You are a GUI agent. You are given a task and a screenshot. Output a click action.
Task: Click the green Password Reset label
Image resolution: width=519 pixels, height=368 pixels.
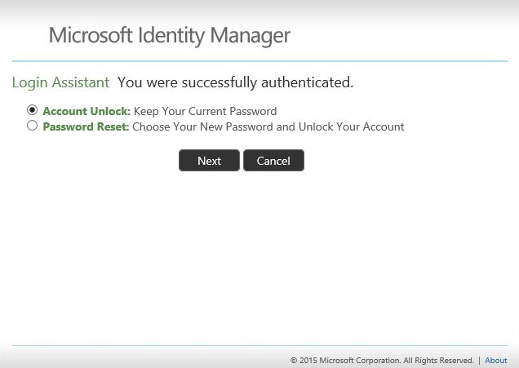coord(86,126)
